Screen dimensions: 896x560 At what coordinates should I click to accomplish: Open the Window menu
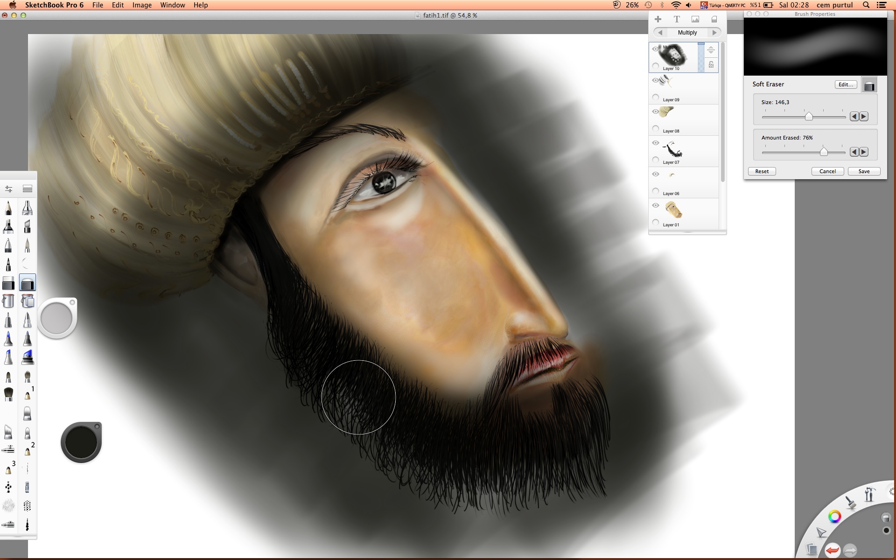click(x=172, y=5)
